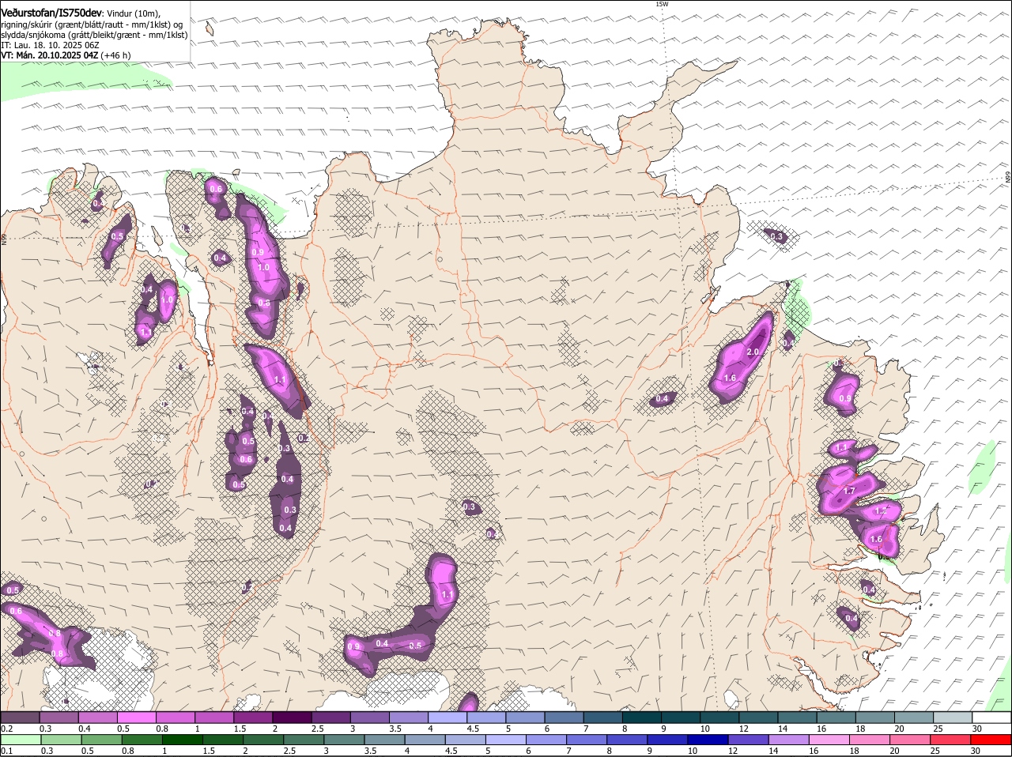Click the valid time line 'VT: Mán. 20.10.2025 04Z'
The image size is (1012, 757).
49,55
